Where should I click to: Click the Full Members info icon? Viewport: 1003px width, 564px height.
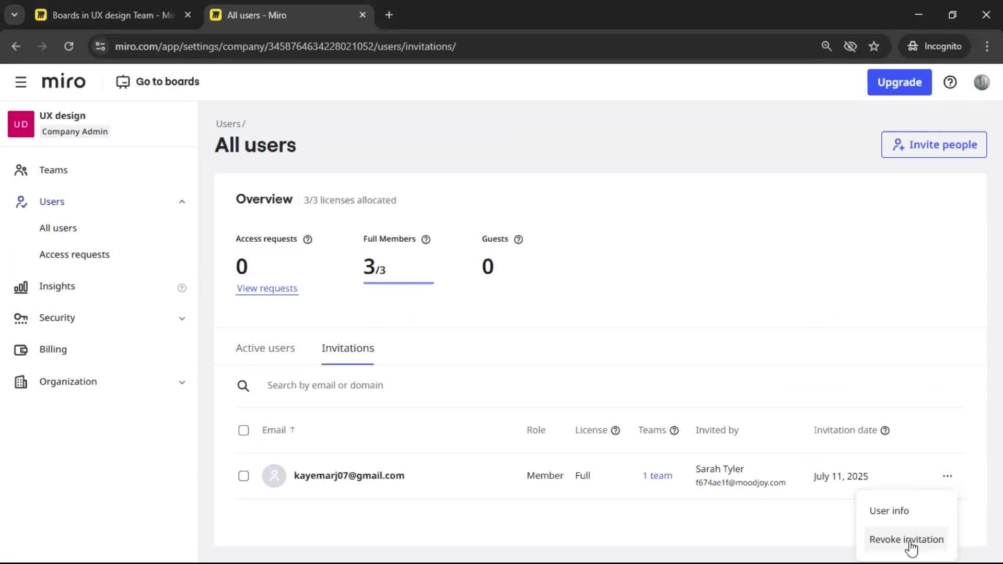click(426, 239)
